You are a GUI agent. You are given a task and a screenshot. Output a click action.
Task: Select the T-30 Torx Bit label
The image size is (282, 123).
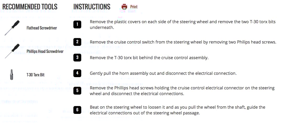35,75
